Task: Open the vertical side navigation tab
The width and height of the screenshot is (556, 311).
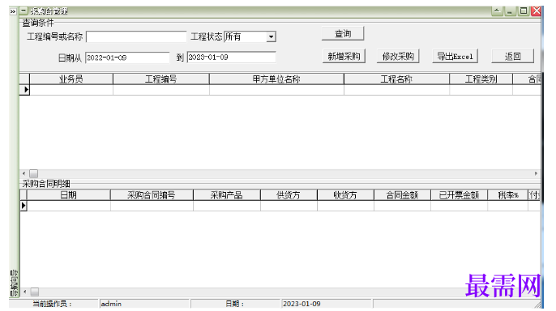Action: tap(14, 283)
